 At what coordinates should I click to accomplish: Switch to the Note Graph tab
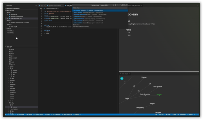[125, 74]
